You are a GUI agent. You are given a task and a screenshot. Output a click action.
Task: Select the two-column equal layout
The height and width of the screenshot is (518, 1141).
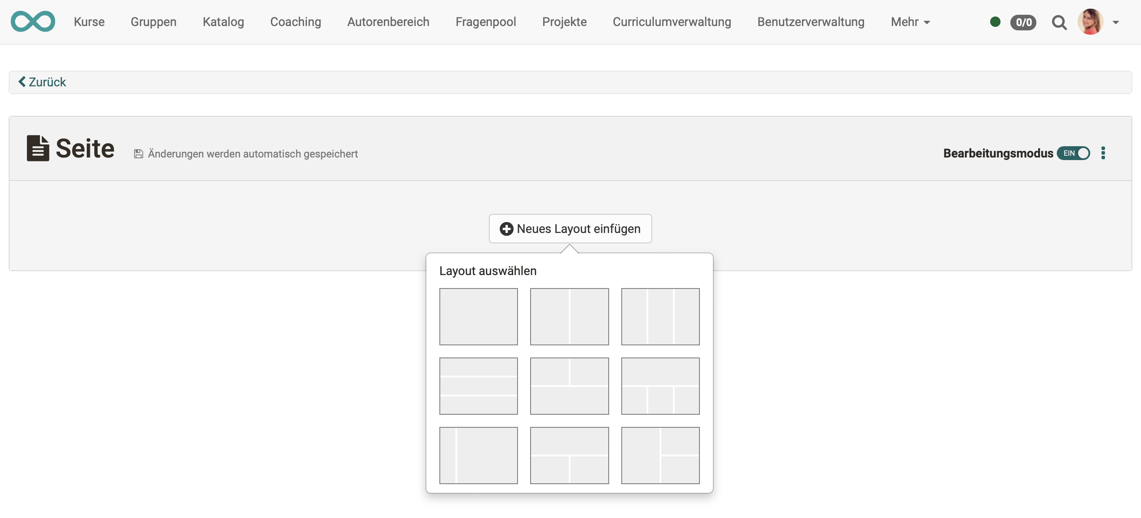(570, 316)
